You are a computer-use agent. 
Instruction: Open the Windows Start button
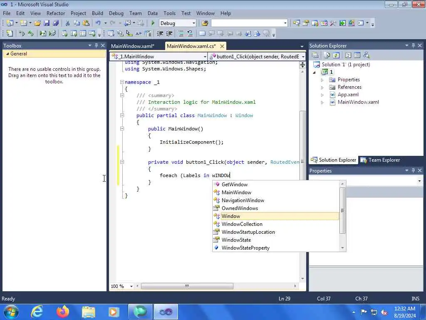(x=11, y=312)
